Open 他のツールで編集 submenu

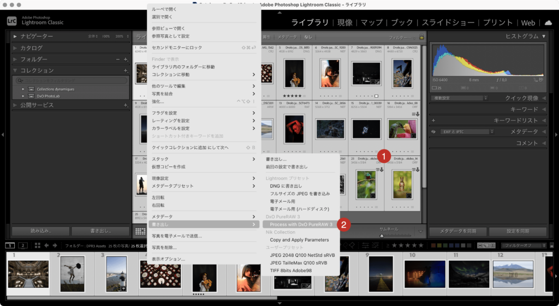[x=204, y=86]
